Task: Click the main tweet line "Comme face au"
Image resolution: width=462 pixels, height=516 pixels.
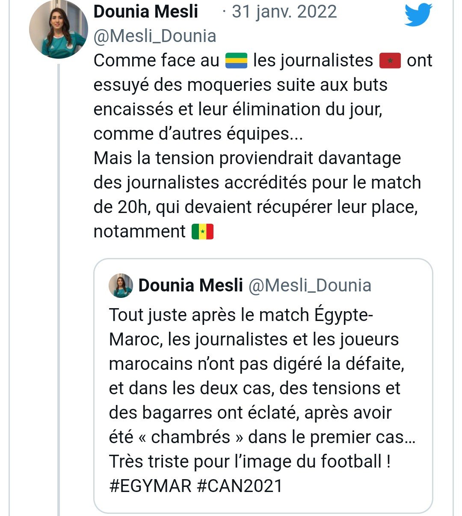Action: [156, 61]
